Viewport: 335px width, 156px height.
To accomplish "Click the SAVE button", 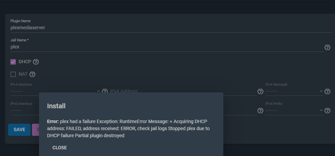I will pos(19,130).
